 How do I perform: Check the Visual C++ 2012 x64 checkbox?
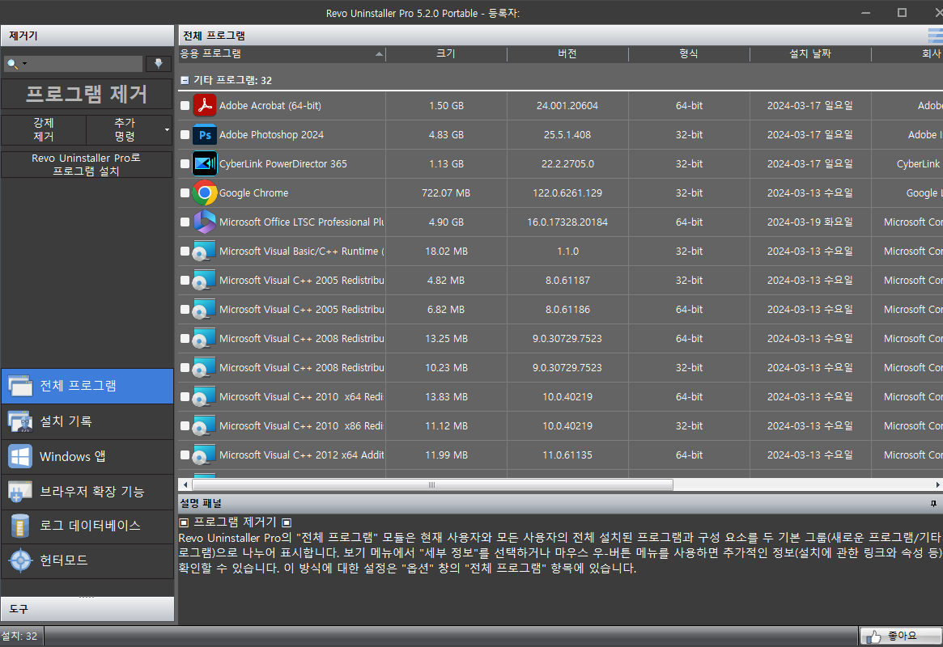[185, 455]
